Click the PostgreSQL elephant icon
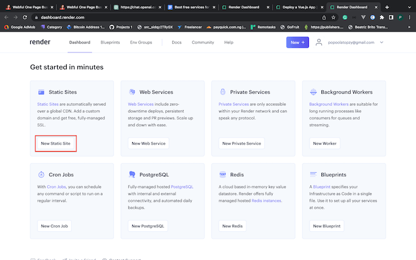416x260 pixels. click(x=132, y=174)
